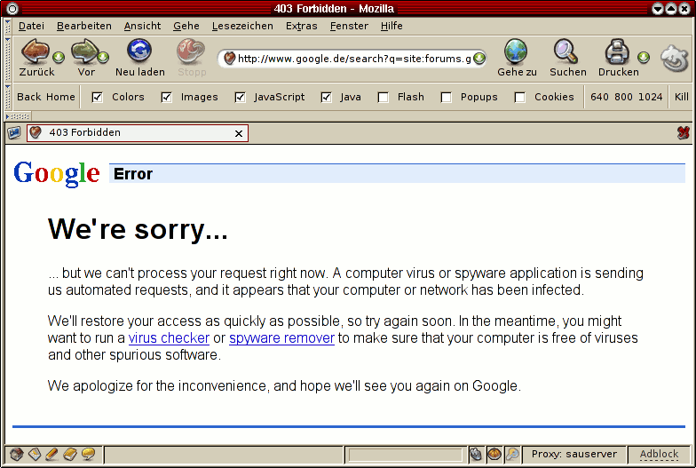Click the Gehe zu globe icon

point(516,52)
